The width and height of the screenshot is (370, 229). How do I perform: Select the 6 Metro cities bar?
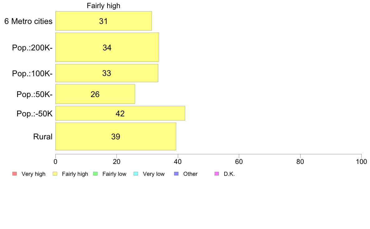coord(104,21)
